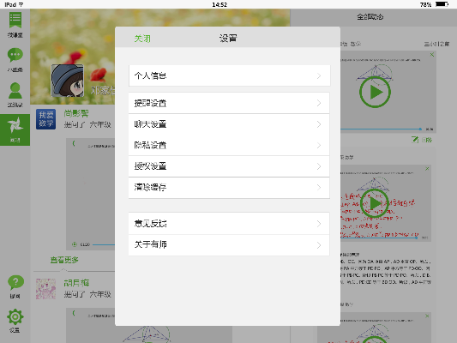Tap the blue 我要数学 user avatar
457x343 pixels.
(x=45, y=119)
